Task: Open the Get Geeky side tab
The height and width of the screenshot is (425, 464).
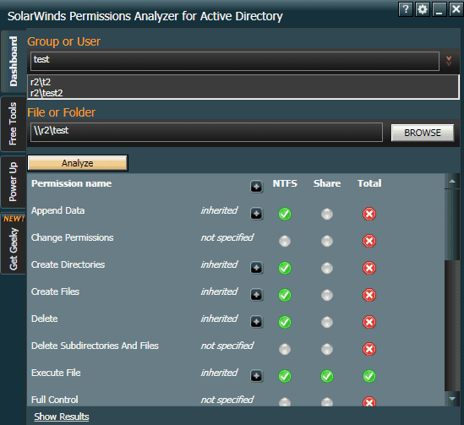Action: [14, 243]
